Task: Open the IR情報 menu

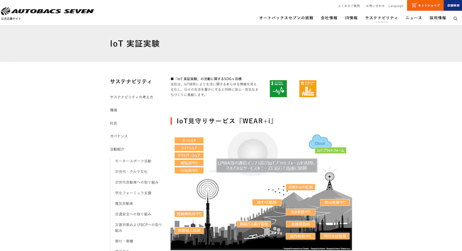Action: [351, 18]
